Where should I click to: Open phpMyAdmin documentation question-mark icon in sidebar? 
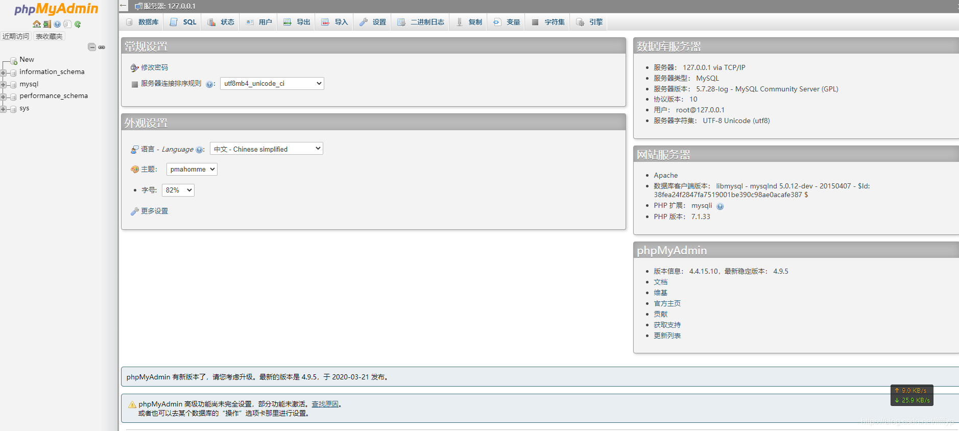[57, 24]
